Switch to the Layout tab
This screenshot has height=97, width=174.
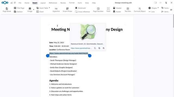tap(43, 3)
